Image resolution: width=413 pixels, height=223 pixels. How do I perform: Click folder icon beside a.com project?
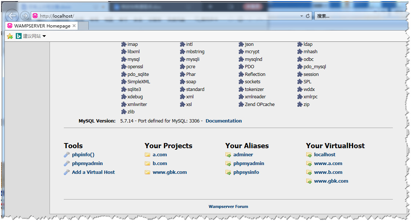147,155
